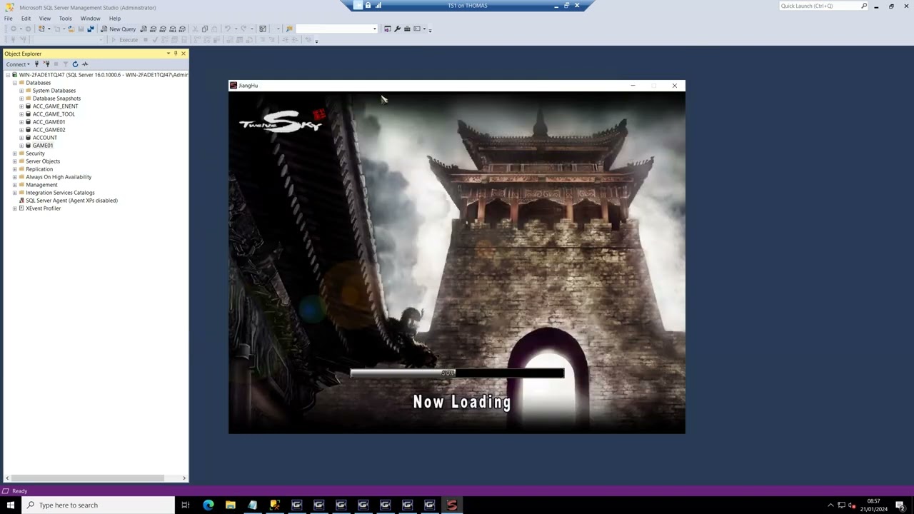This screenshot has height=514, width=914.
Task: Select the ACCOUNT database icon
Action: pyautogui.click(x=29, y=138)
